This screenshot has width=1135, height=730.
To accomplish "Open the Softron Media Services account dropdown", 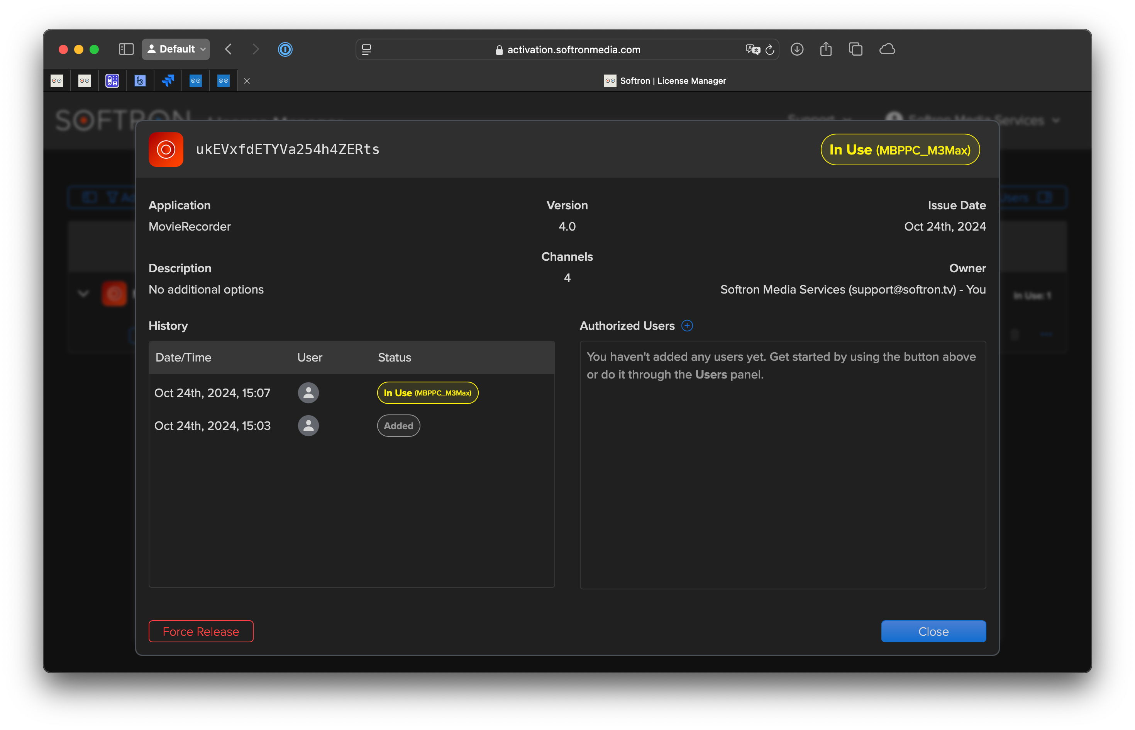I will (974, 120).
